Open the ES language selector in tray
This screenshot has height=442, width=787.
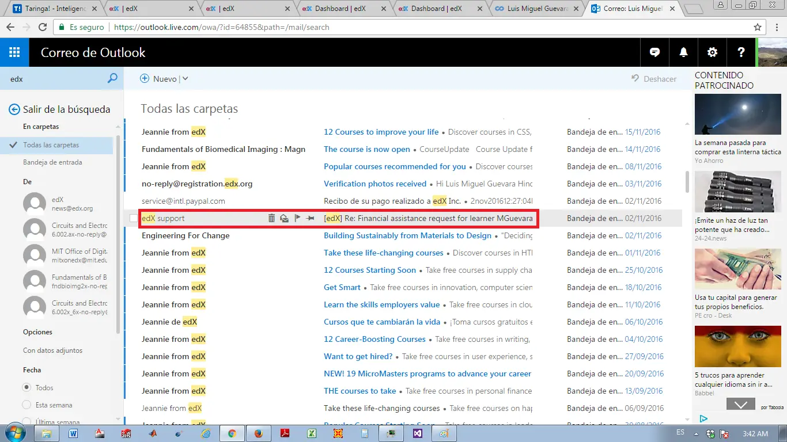point(680,432)
